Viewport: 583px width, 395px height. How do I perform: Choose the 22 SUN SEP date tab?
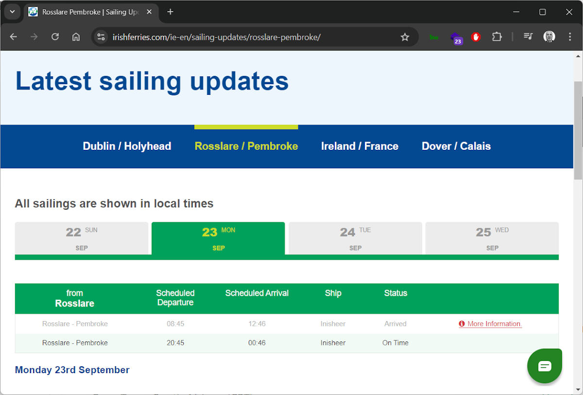(x=82, y=238)
